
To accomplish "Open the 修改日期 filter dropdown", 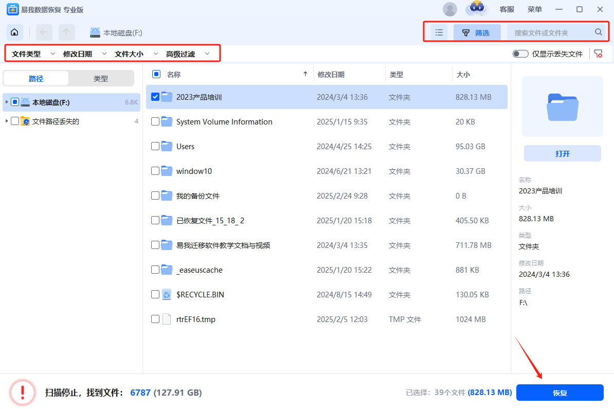I will (84, 54).
